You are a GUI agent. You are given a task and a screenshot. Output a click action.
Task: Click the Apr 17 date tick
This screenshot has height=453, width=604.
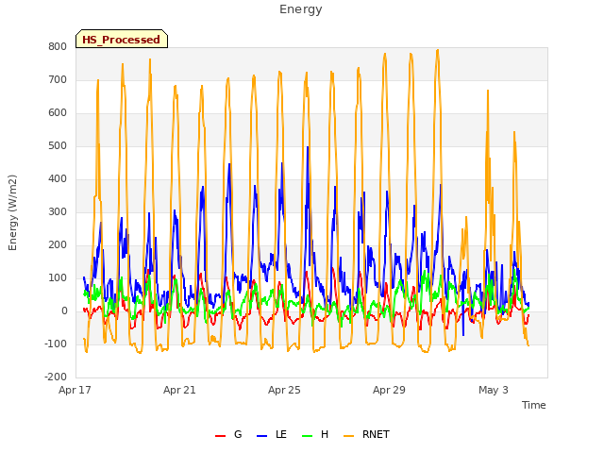pos(75,390)
